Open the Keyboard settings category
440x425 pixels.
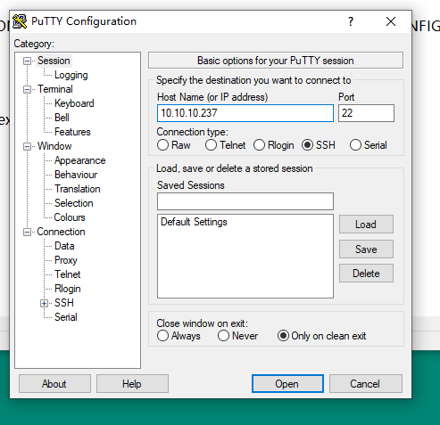[74, 103]
